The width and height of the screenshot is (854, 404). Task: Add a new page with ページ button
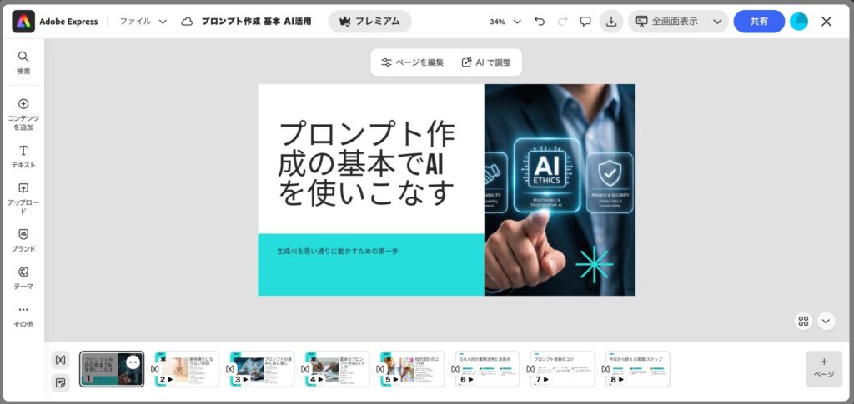pyautogui.click(x=824, y=369)
